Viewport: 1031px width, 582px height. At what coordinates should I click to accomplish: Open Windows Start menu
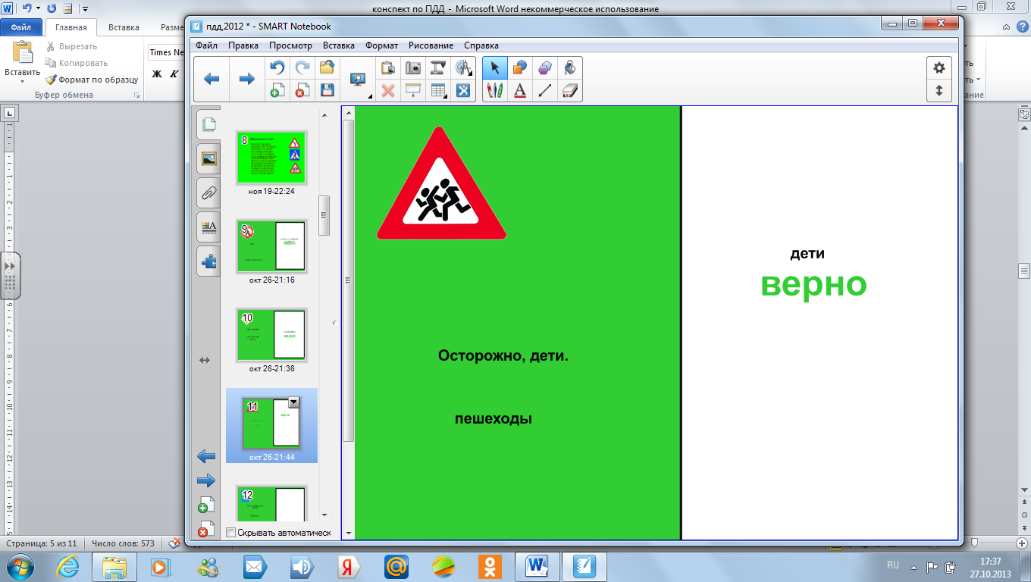pyautogui.click(x=19, y=565)
